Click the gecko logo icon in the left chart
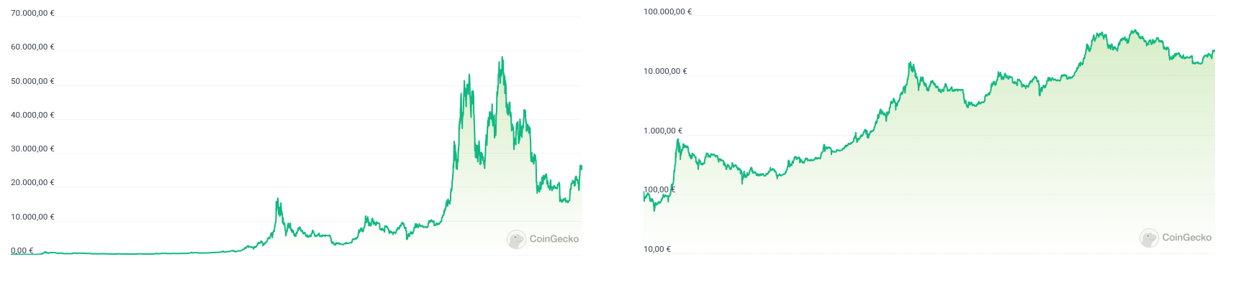The width and height of the screenshot is (1233, 282). [516, 240]
